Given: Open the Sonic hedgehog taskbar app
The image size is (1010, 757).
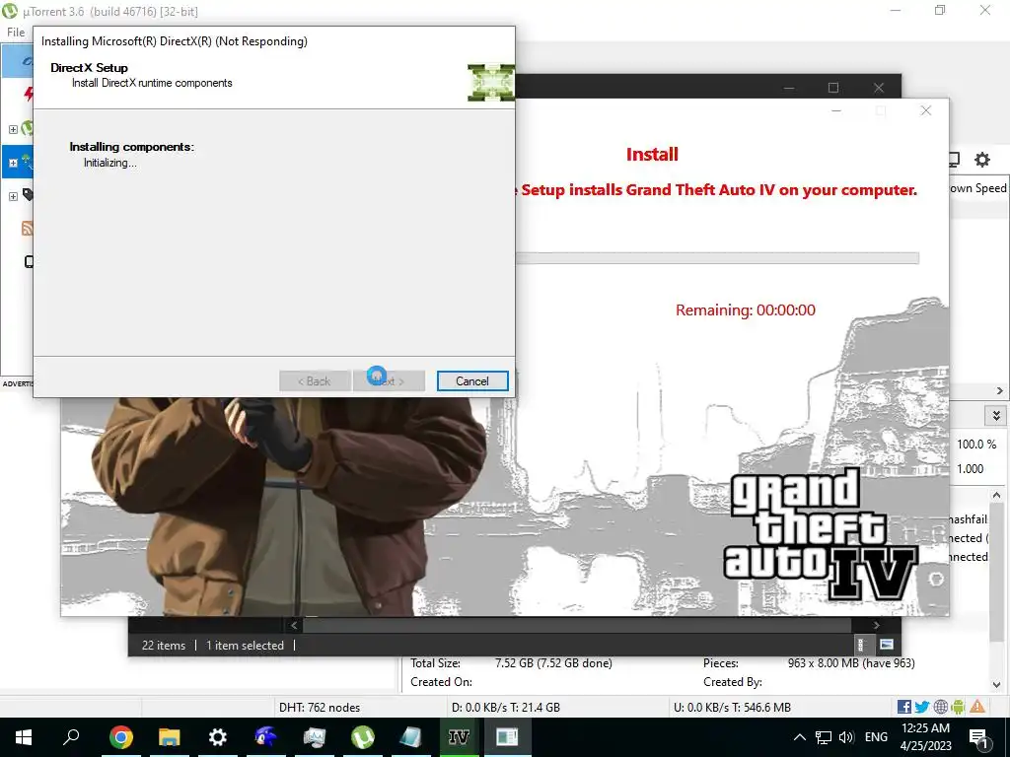Looking at the screenshot, I should click(x=266, y=737).
